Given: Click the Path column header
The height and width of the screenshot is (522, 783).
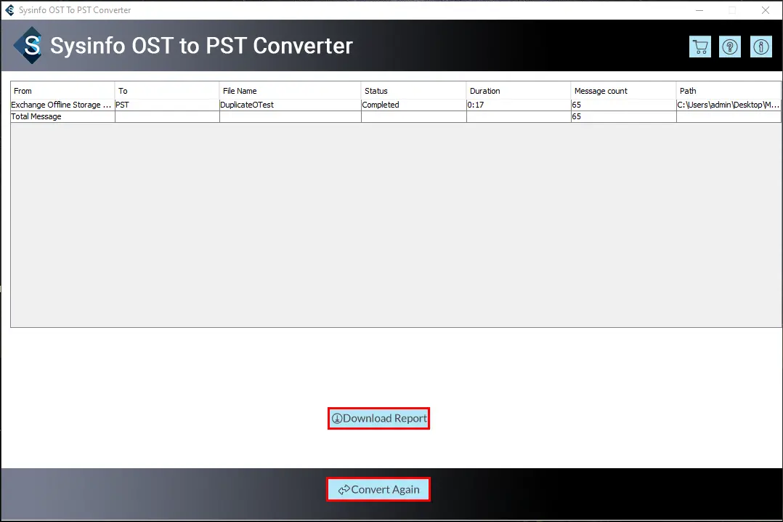Looking at the screenshot, I should pos(729,90).
